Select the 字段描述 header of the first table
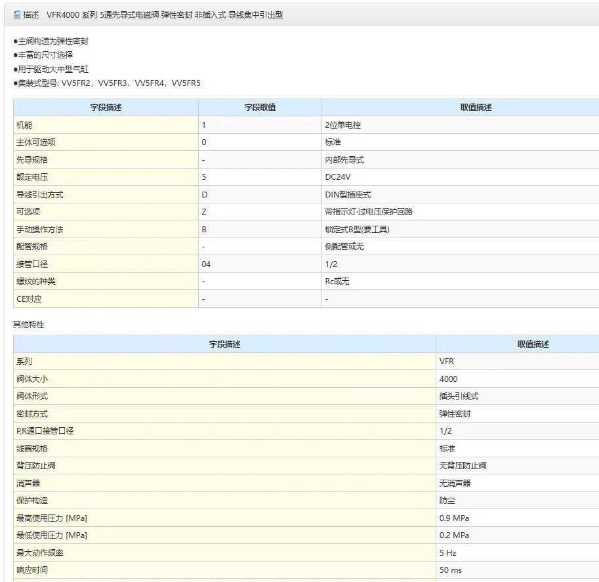This screenshot has height=582, width=599. 106,108
